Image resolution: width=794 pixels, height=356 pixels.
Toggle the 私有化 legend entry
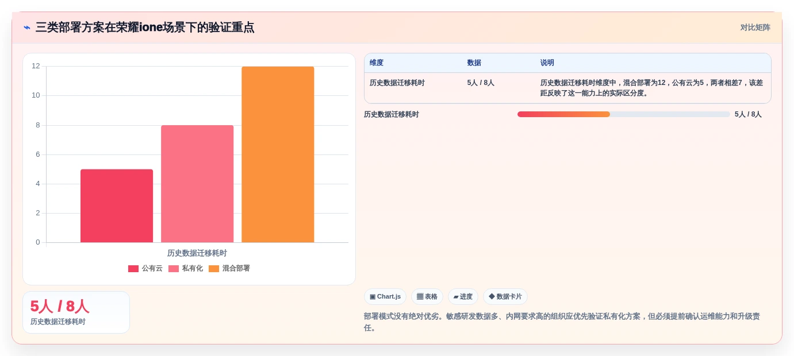point(186,268)
